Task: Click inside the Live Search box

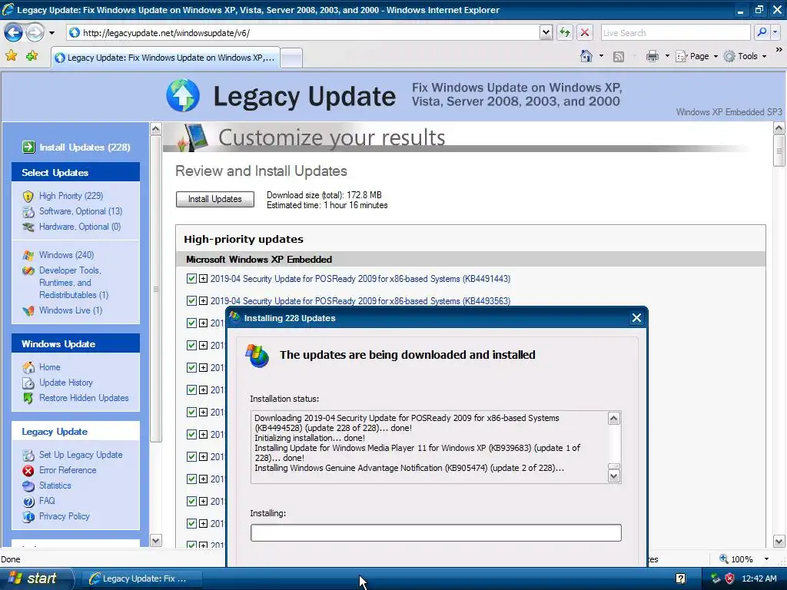Action: tap(675, 32)
